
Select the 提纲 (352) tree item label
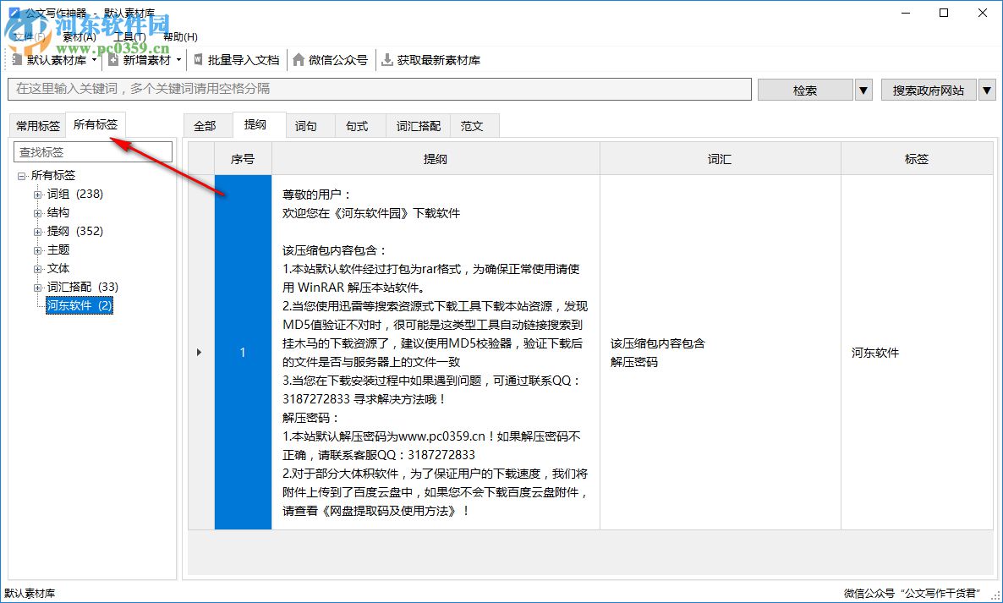coord(74,231)
